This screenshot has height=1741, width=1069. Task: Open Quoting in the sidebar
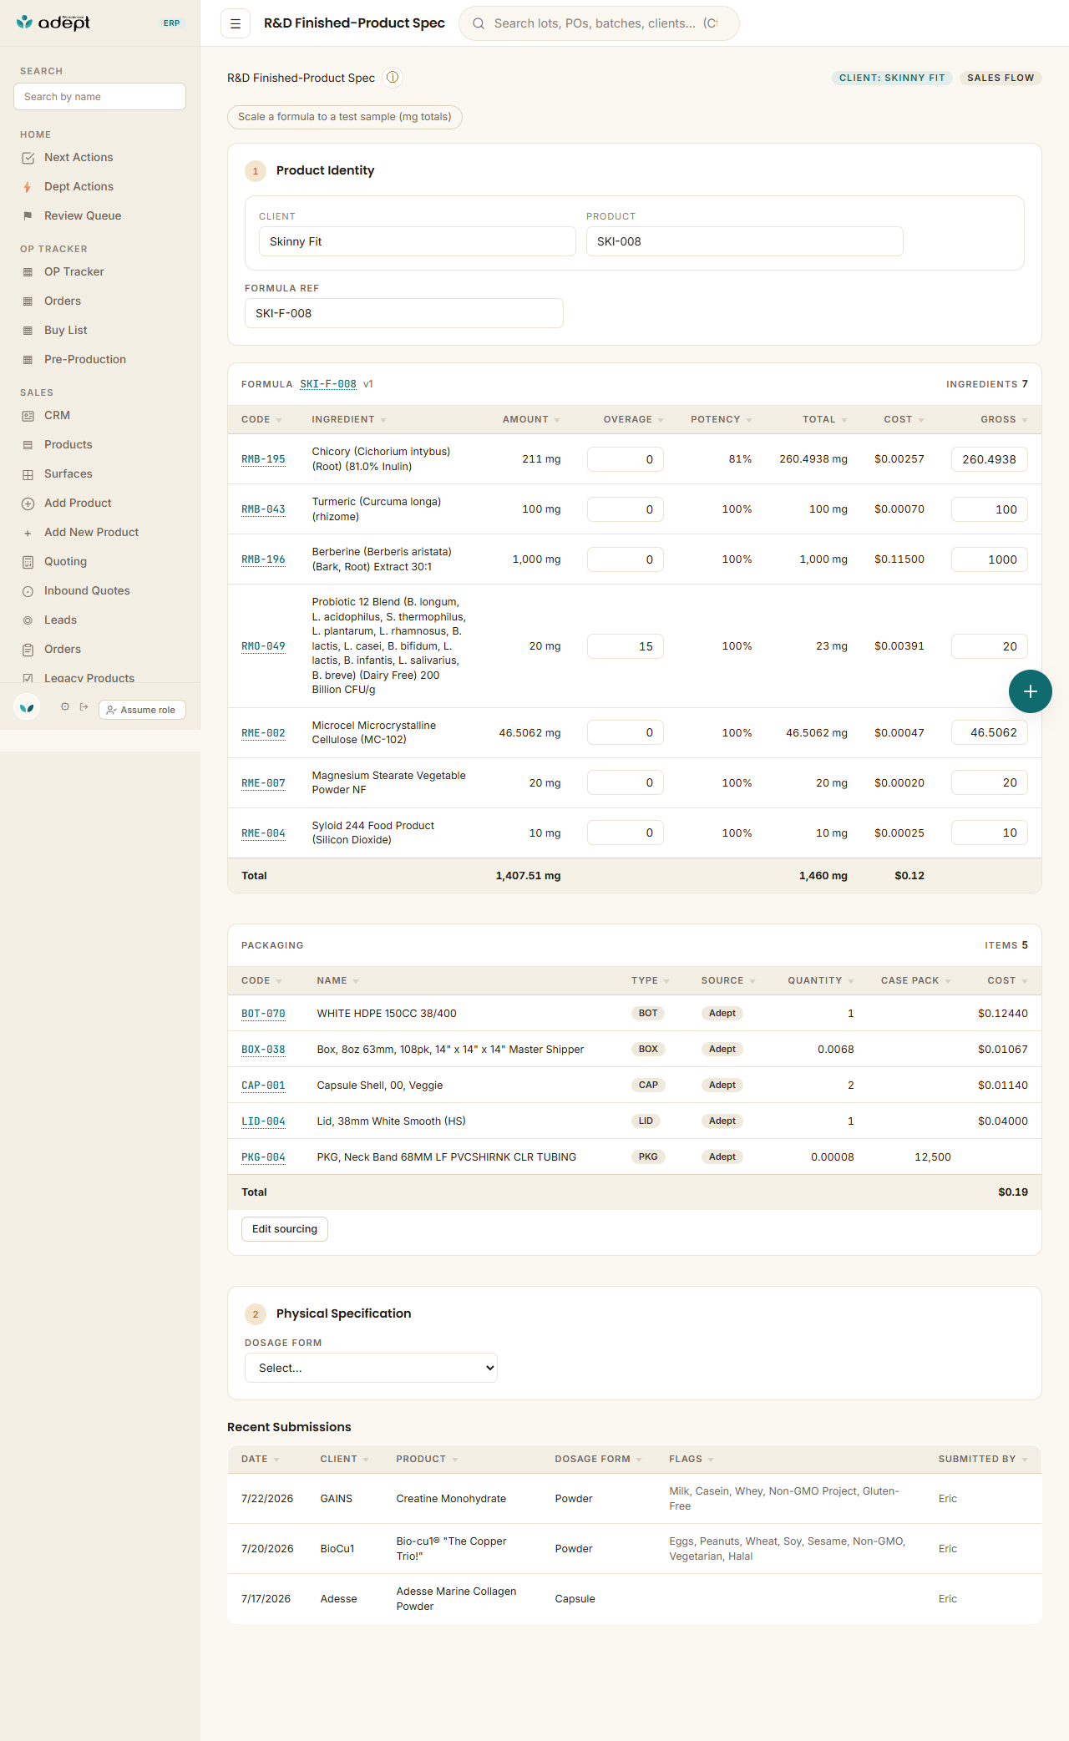(x=65, y=561)
